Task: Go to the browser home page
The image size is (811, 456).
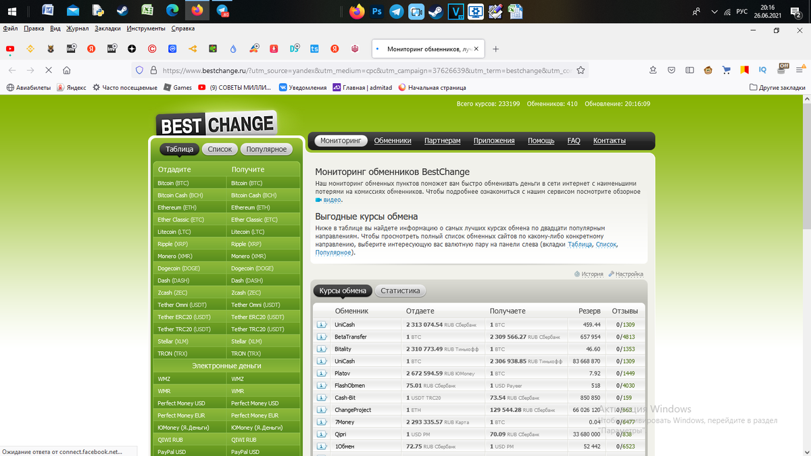Action: pyautogui.click(x=66, y=70)
